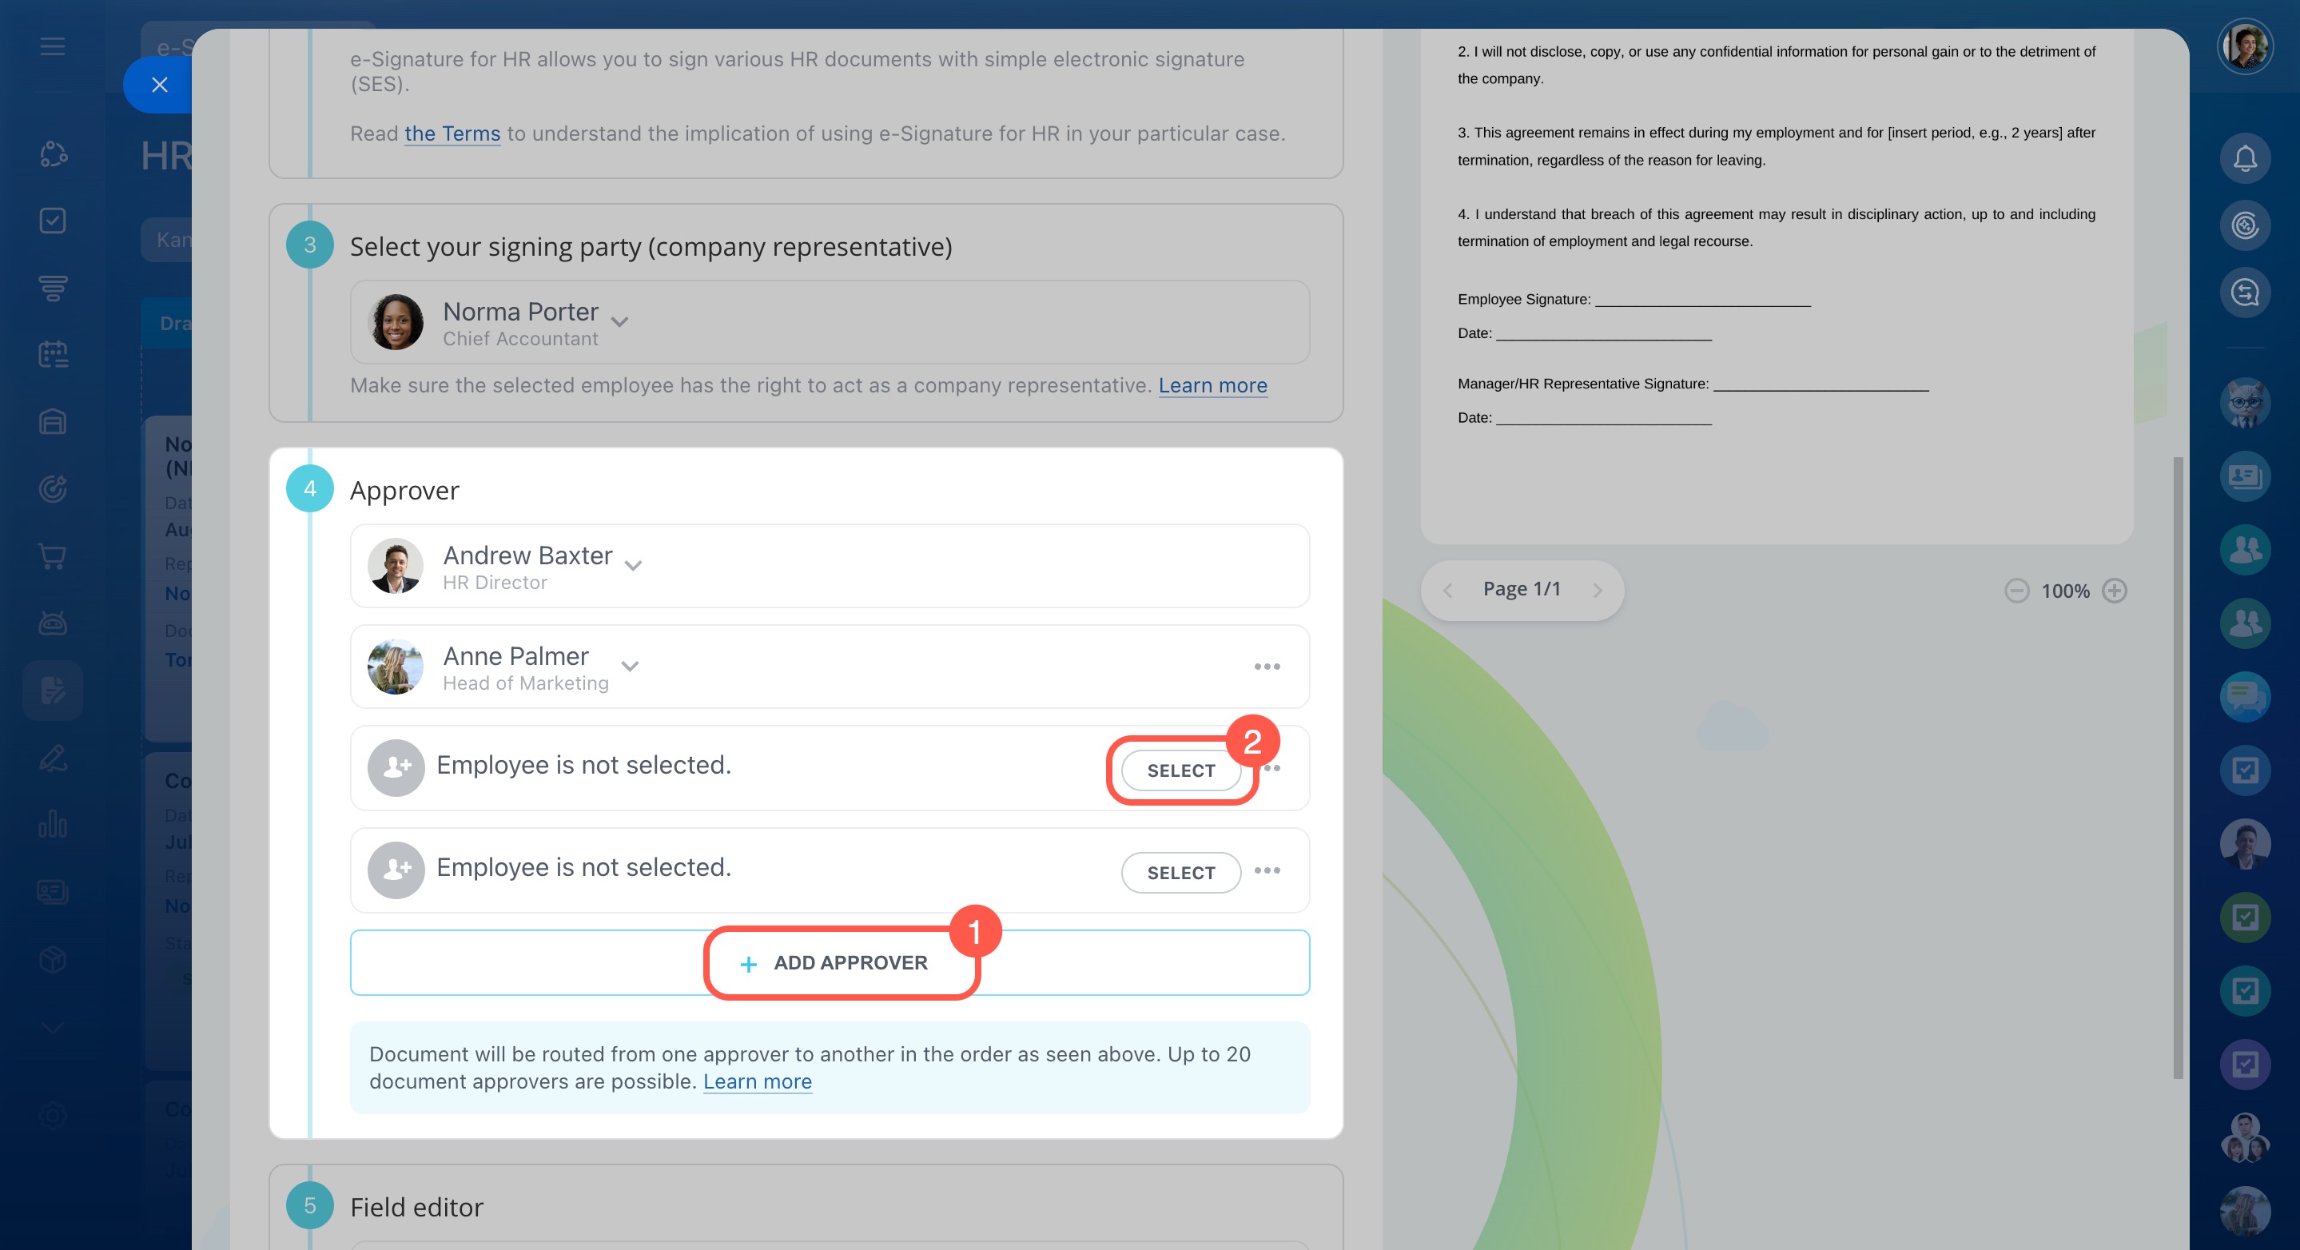The image size is (2300, 1250).
Task: Open the contact card icon in right panel
Action: point(2245,476)
